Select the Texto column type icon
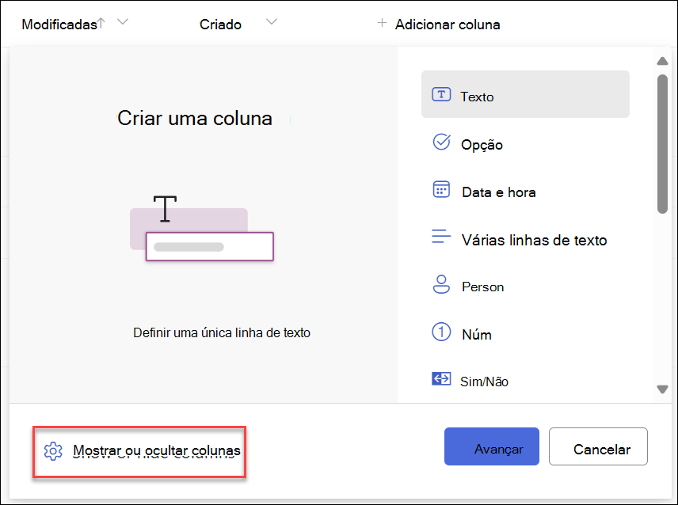The width and height of the screenshot is (678, 505). (441, 94)
